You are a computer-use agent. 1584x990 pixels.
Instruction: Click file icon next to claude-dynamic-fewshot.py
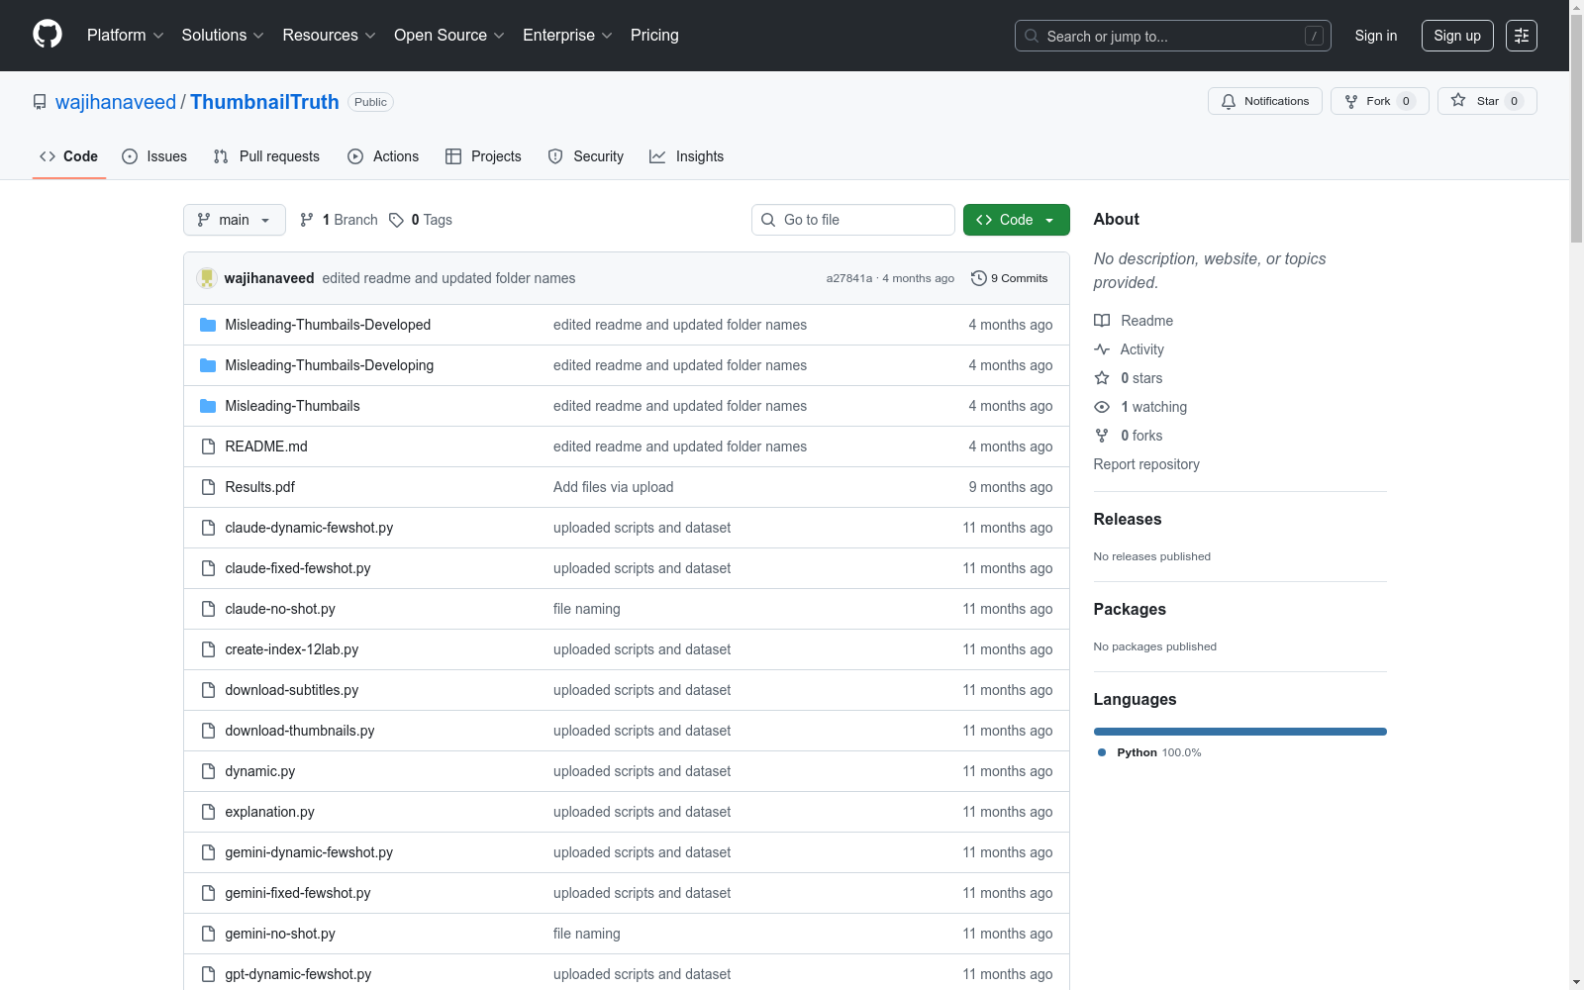click(208, 528)
